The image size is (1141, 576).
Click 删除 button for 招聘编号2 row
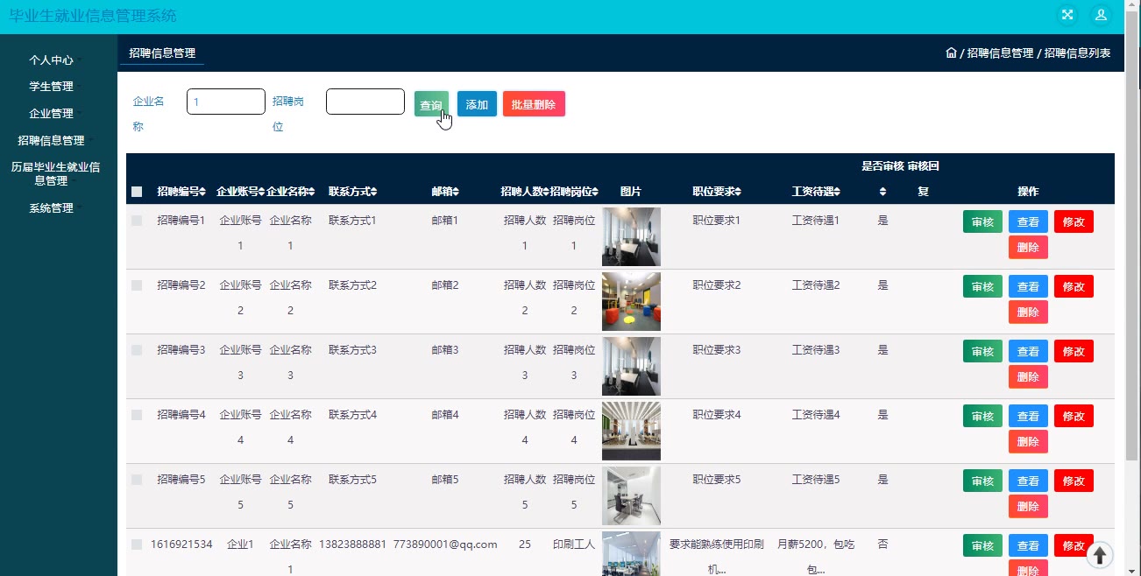pos(1028,312)
